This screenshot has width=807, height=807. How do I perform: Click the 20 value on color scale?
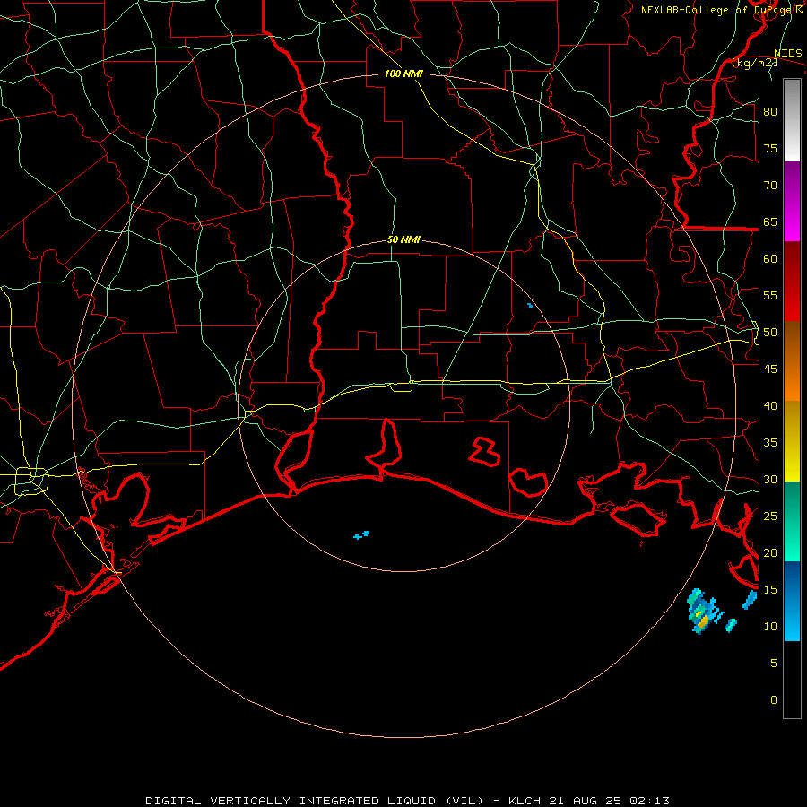770,552
